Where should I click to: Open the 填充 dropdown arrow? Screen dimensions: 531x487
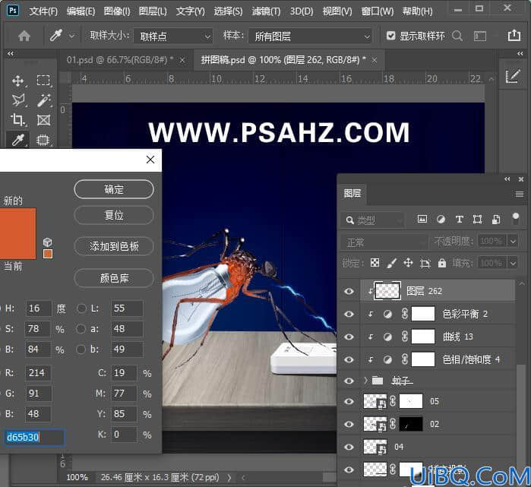click(x=513, y=262)
